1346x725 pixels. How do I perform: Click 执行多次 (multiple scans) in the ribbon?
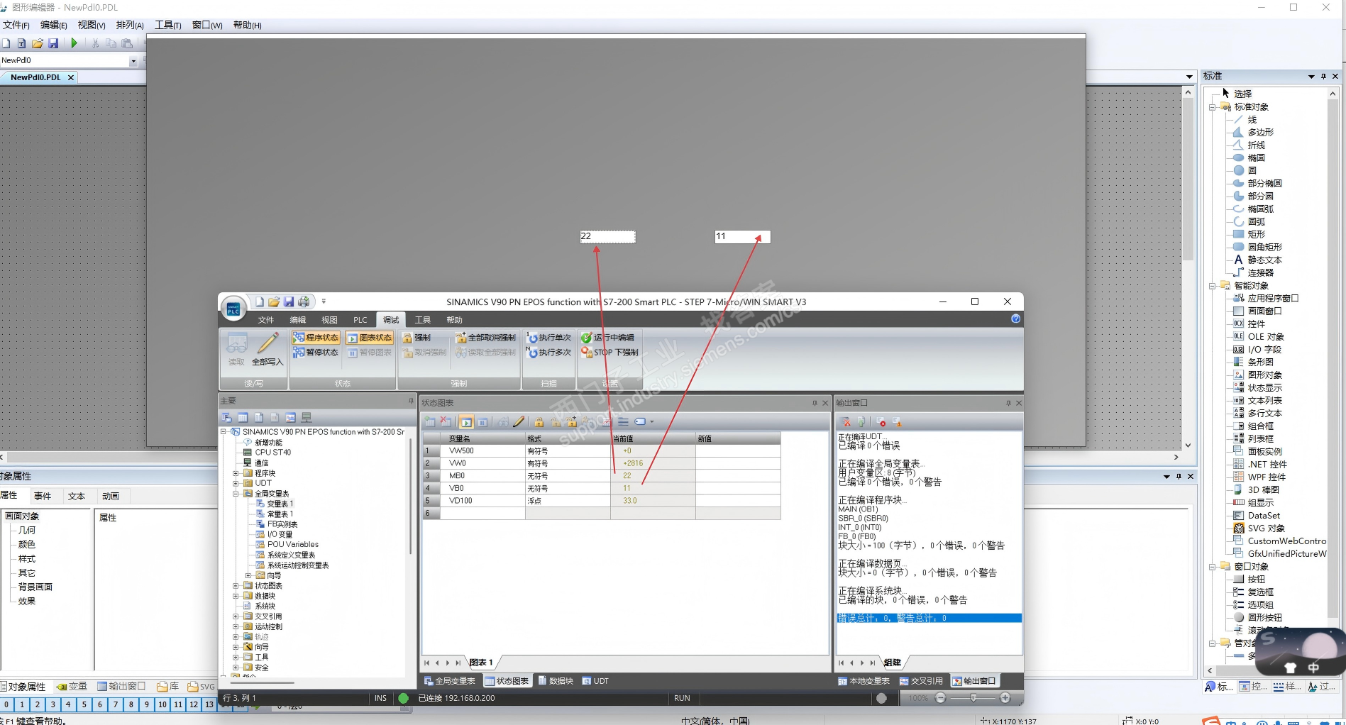click(548, 353)
